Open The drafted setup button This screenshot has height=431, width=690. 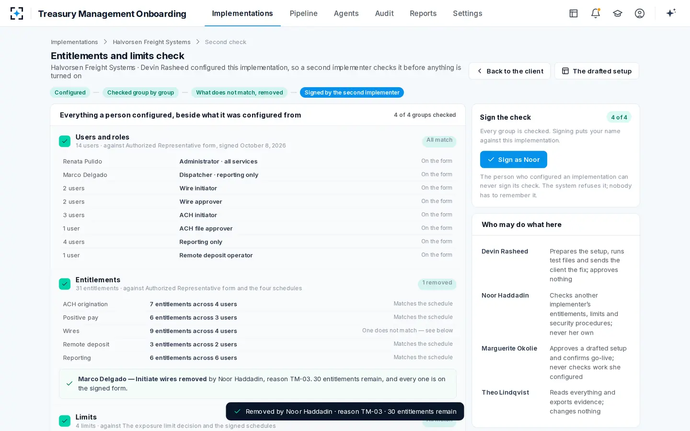(597, 71)
